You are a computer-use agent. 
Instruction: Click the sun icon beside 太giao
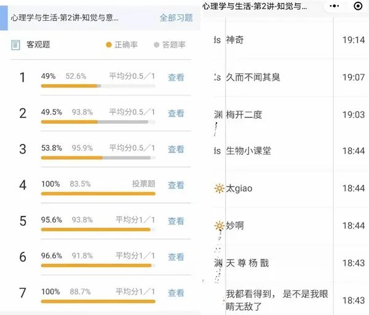tap(219, 188)
